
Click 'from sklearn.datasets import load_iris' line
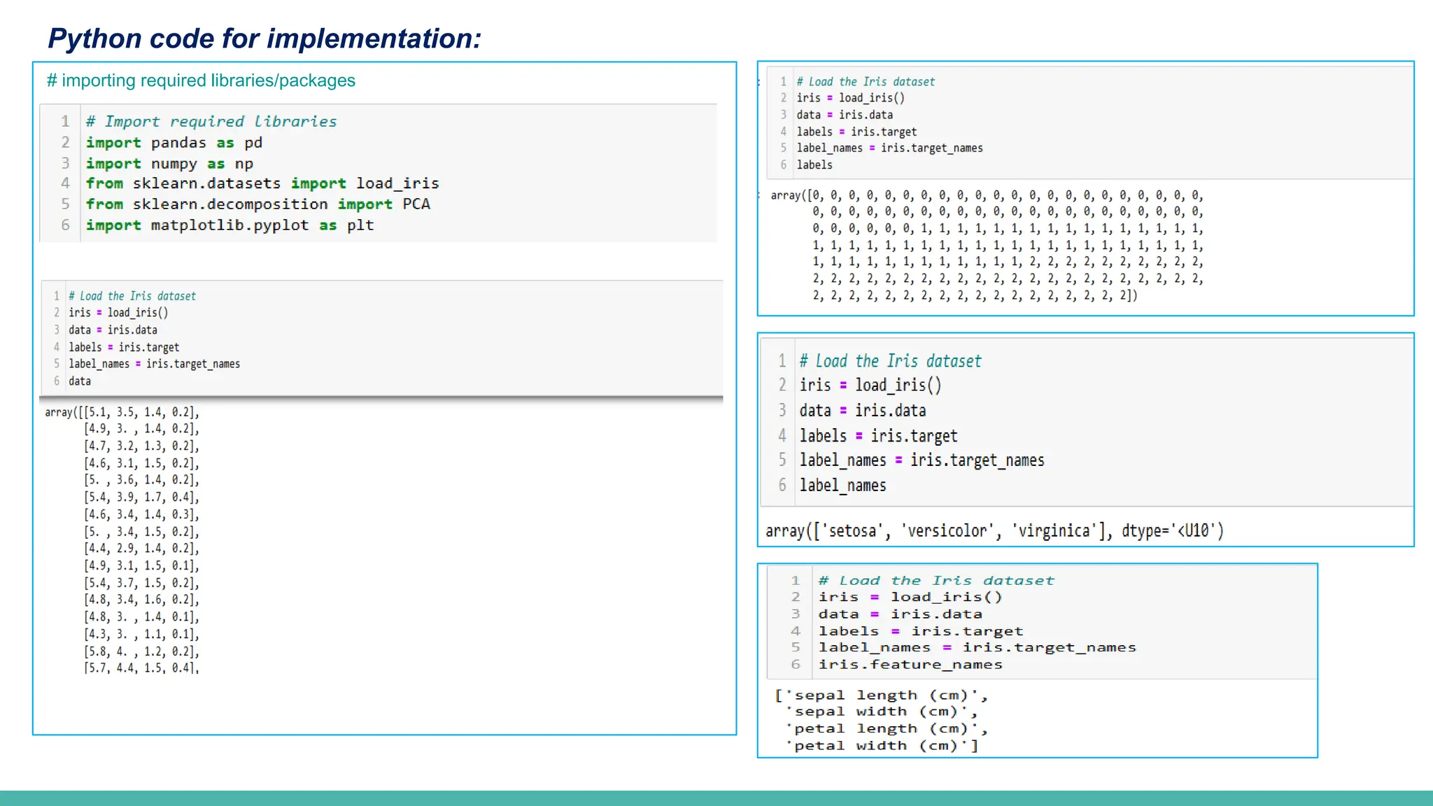[262, 183]
